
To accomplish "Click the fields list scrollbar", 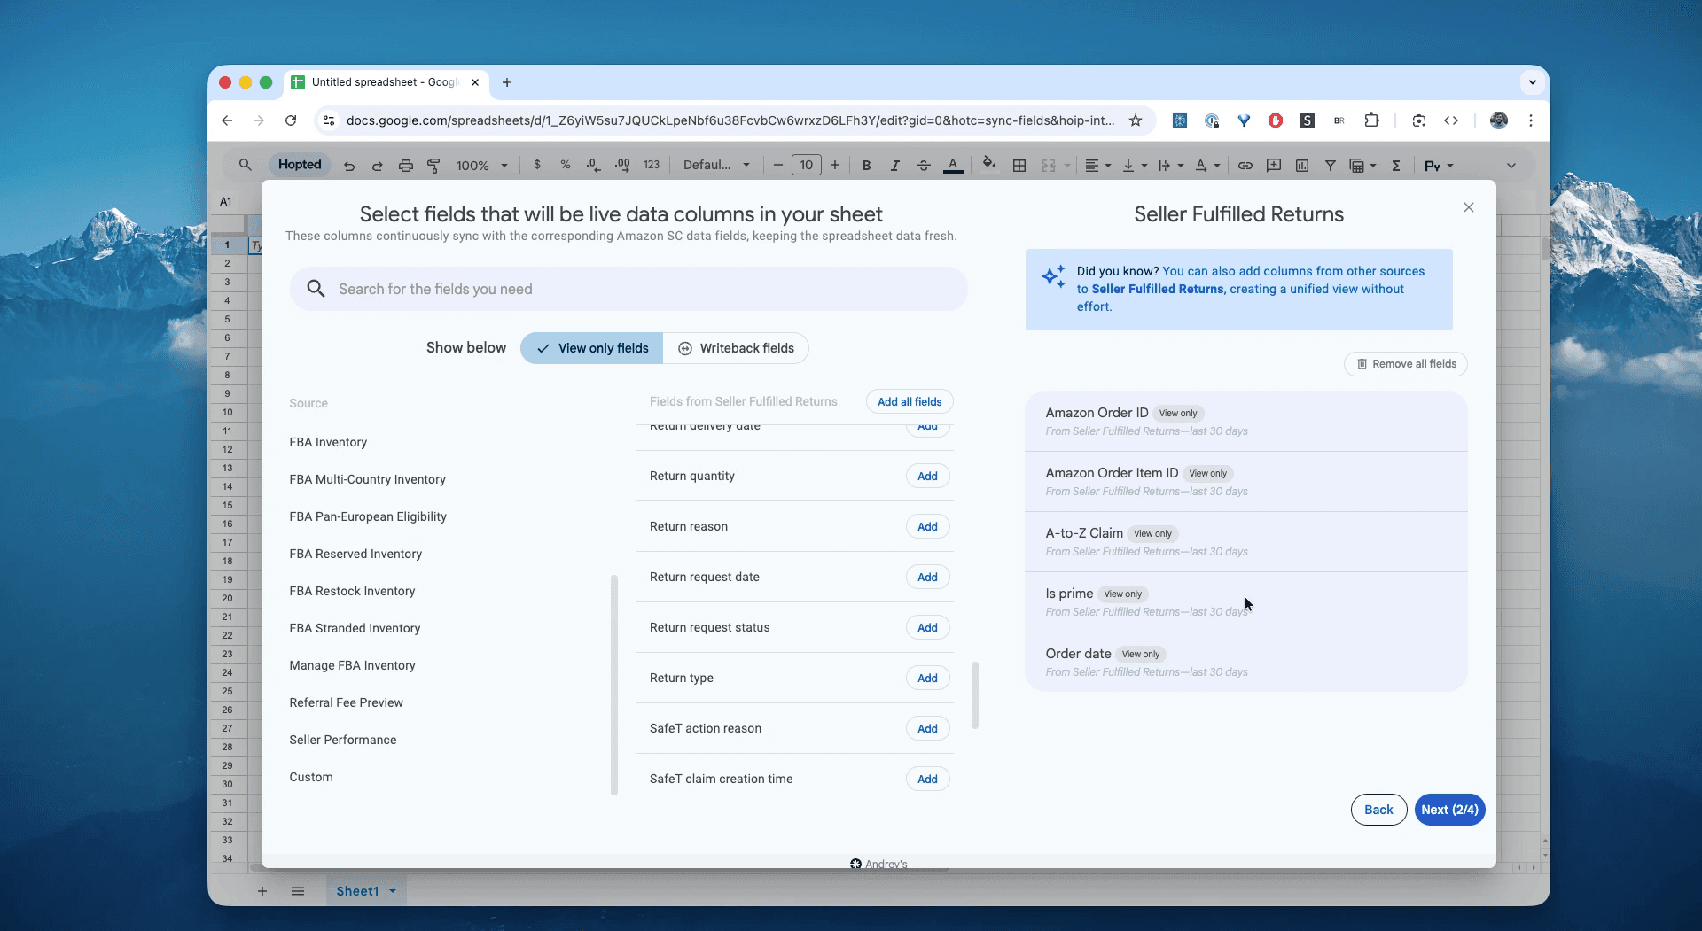I will pyautogui.click(x=975, y=695).
